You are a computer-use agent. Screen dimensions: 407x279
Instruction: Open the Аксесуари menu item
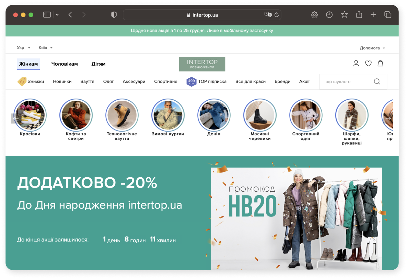pyautogui.click(x=134, y=81)
